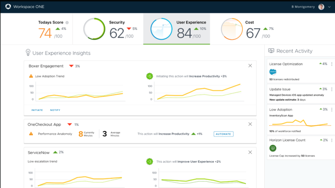The width and height of the screenshot is (335, 188).
Task: Click the Boxer productivity projection chart
Action: tap(196, 92)
